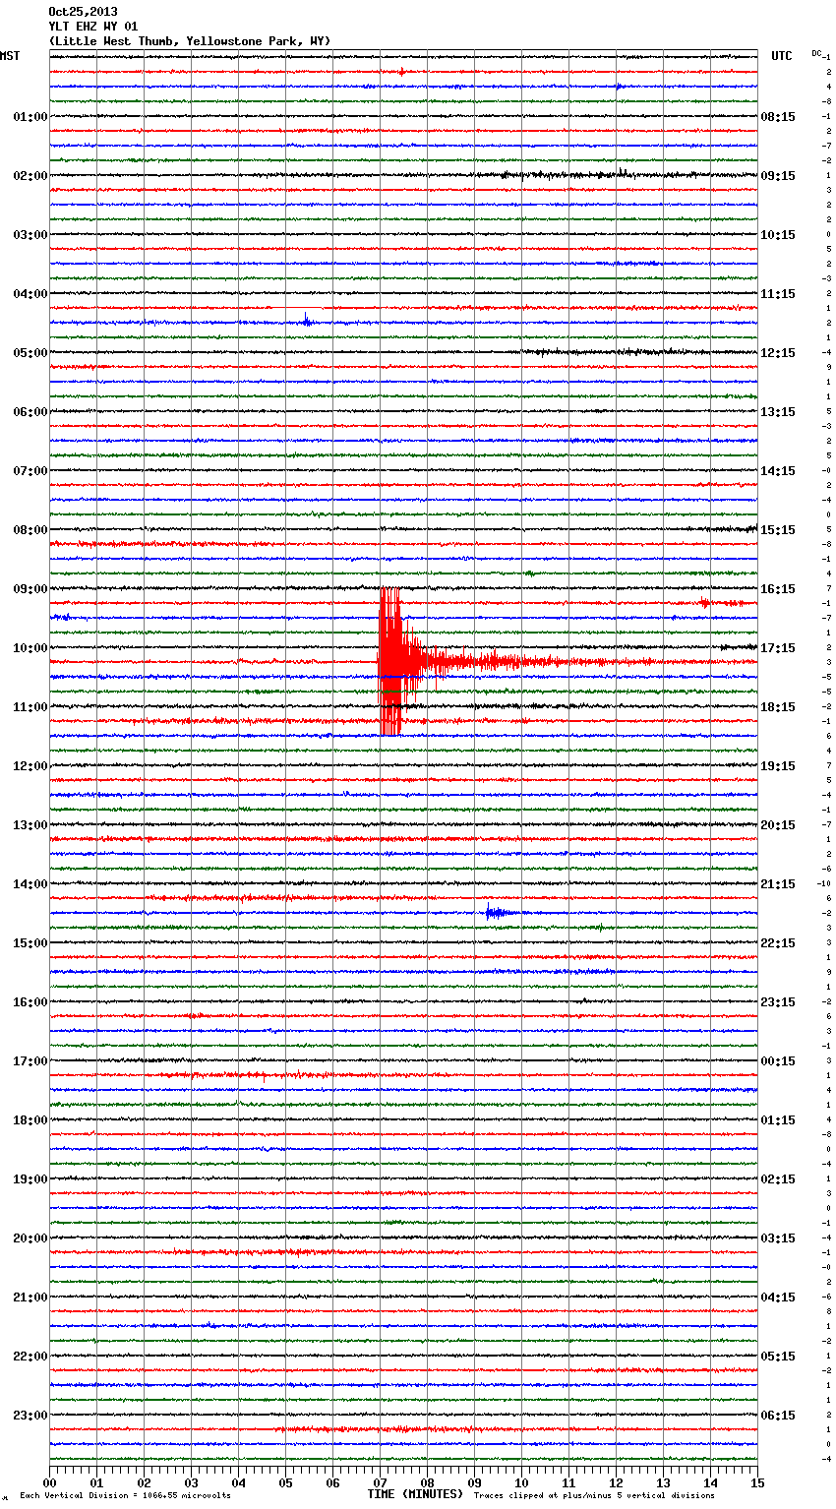Screen dimensions: 836x1509
Task: Click the "15" tick label on the bottom axis
Action: coord(757,1482)
